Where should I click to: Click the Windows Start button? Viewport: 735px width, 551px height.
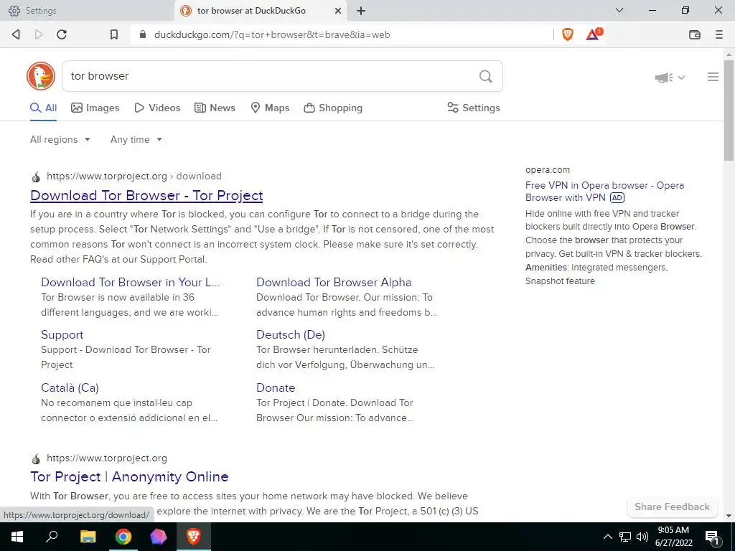[17, 537]
